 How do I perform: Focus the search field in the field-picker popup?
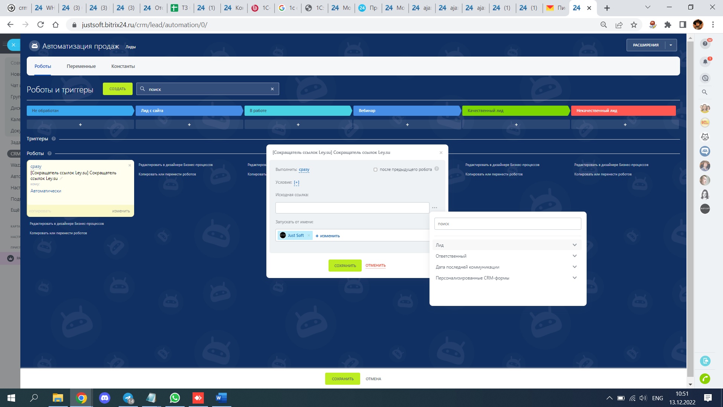tap(507, 224)
